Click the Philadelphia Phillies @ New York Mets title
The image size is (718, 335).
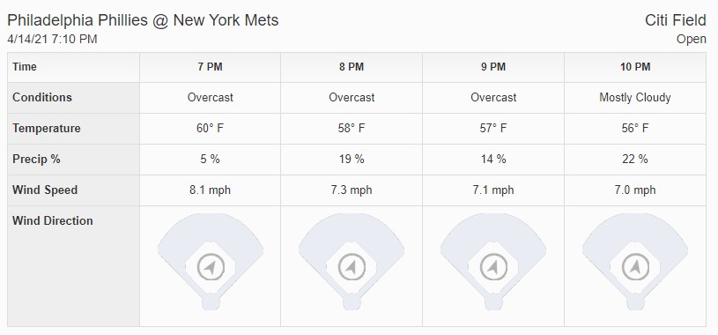pos(143,20)
